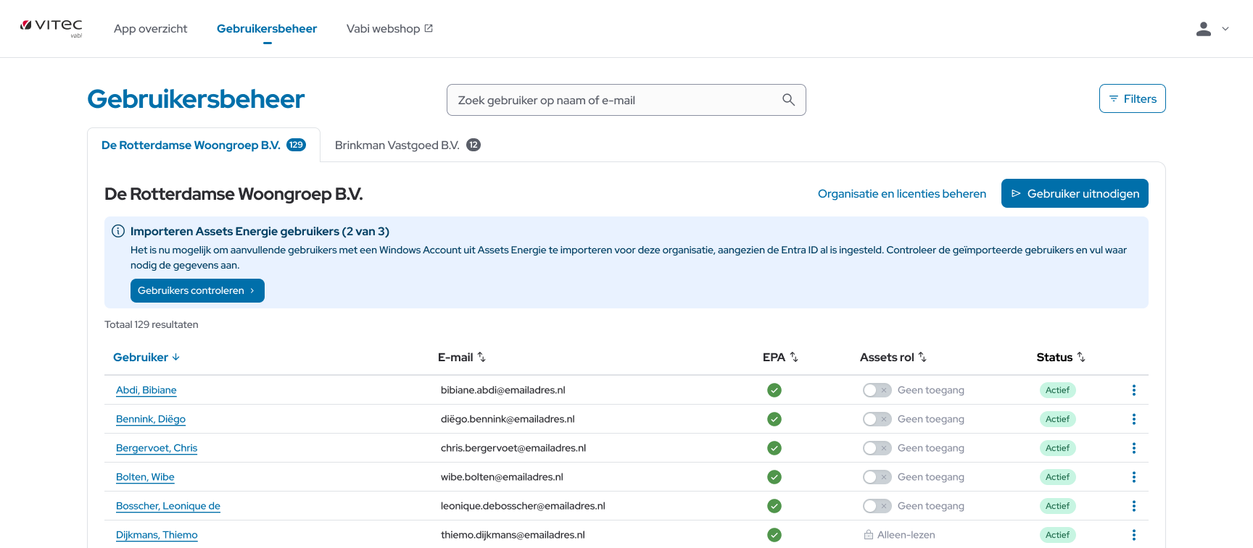Enable Assets access for Bergervoet, Chris
1253x548 pixels.
pyautogui.click(x=876, y=448)
